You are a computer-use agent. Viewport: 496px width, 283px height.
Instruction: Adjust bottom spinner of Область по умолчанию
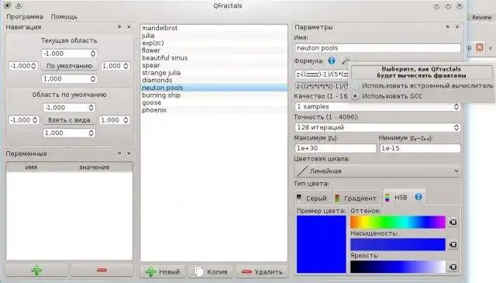pos(69,133)
